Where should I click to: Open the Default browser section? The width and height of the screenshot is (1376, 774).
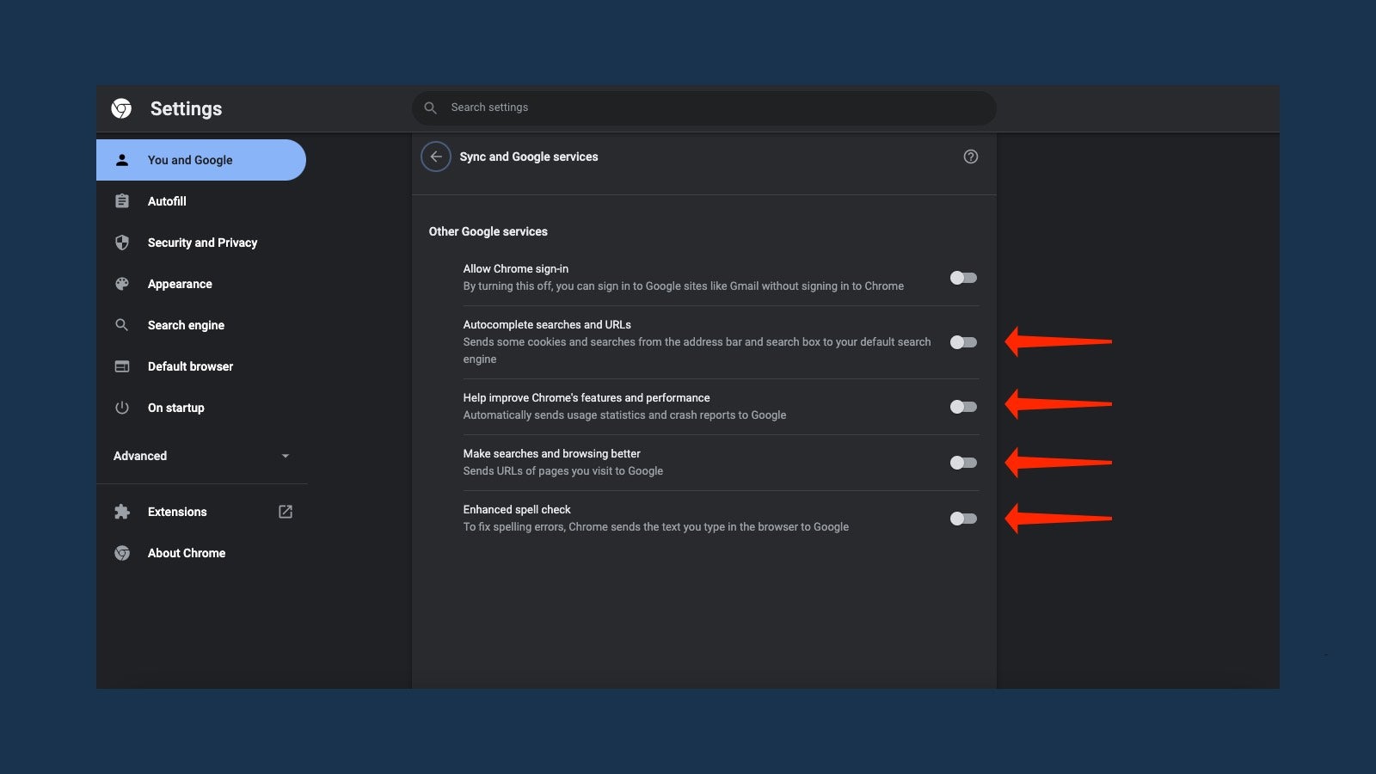201,366
